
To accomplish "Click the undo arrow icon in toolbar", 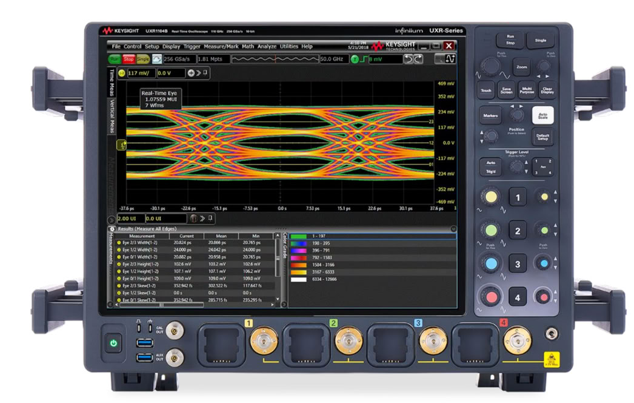I will point(409,59).
